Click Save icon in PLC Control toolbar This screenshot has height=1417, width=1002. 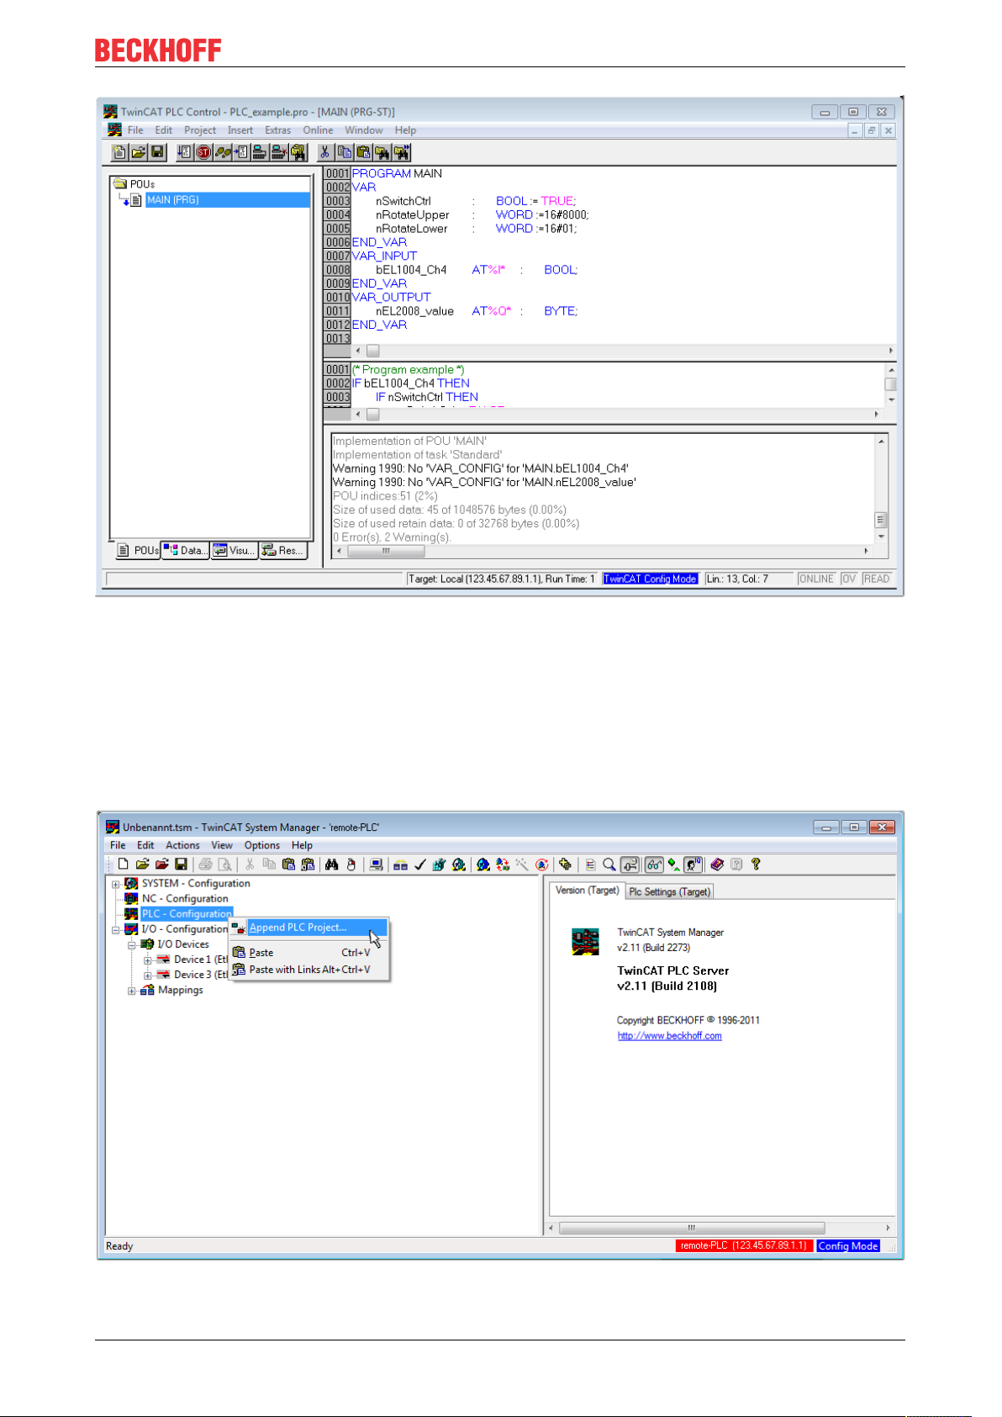[x=157, y=152]
